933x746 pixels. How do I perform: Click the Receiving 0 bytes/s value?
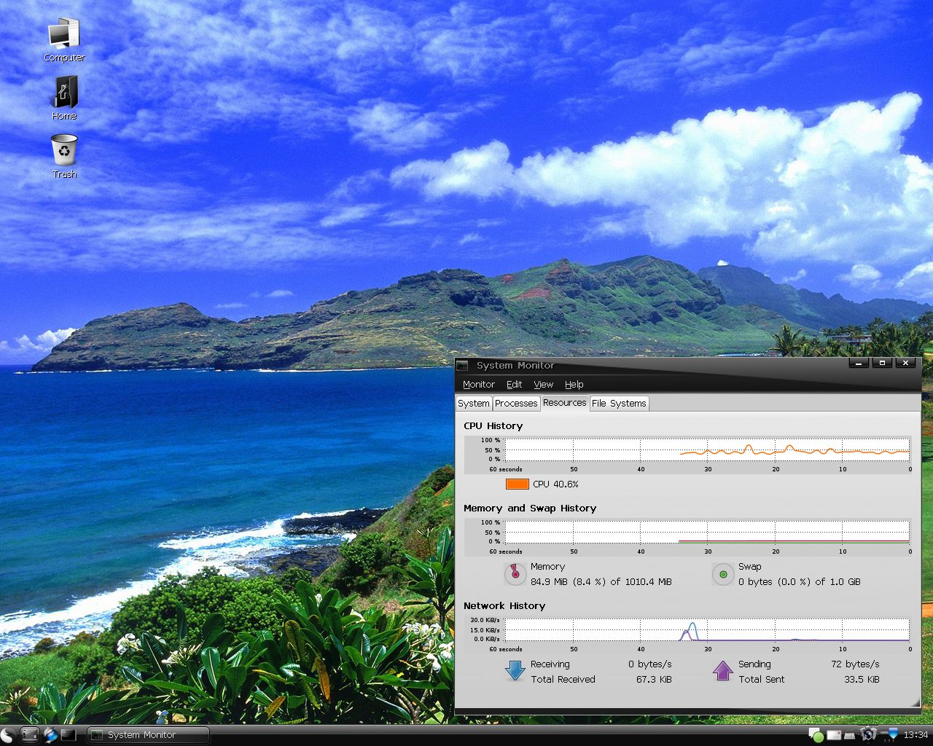(x=650, y=664)
